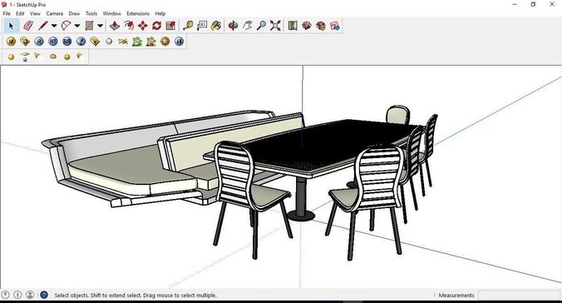Expand the Arc tool dropdown arrow
The image size is (562, 303).
click(77, 26)
